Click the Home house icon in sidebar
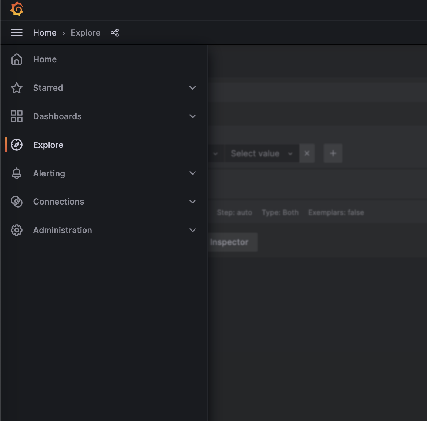The height and width of the screenshot is (421, 427). 17,59
